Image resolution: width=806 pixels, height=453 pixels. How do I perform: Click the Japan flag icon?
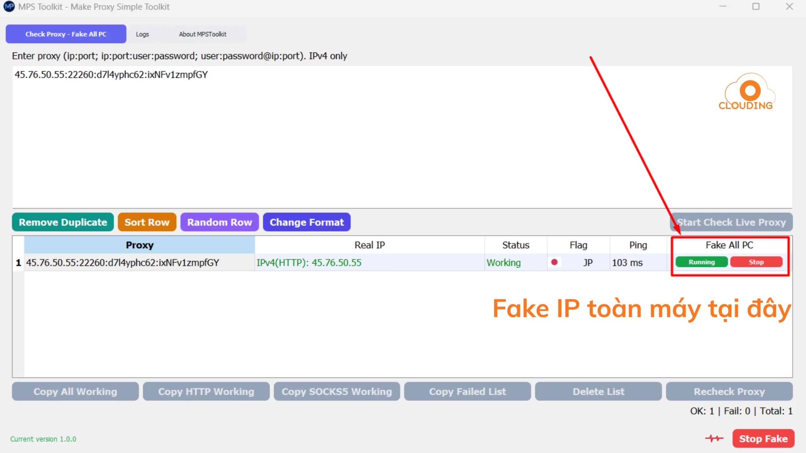pyautogui.click(x=554, y=262)
